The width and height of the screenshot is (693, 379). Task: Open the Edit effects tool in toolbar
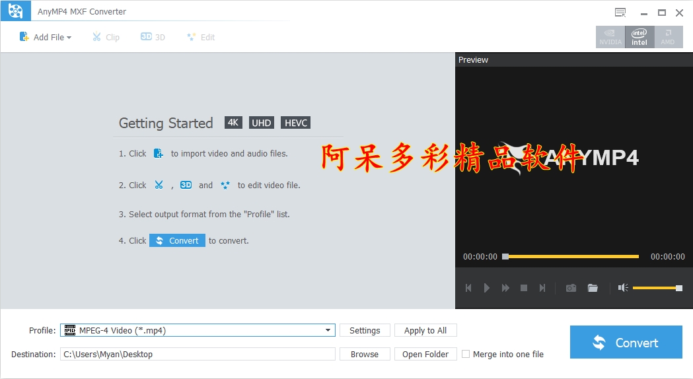(x=201, y=37)
